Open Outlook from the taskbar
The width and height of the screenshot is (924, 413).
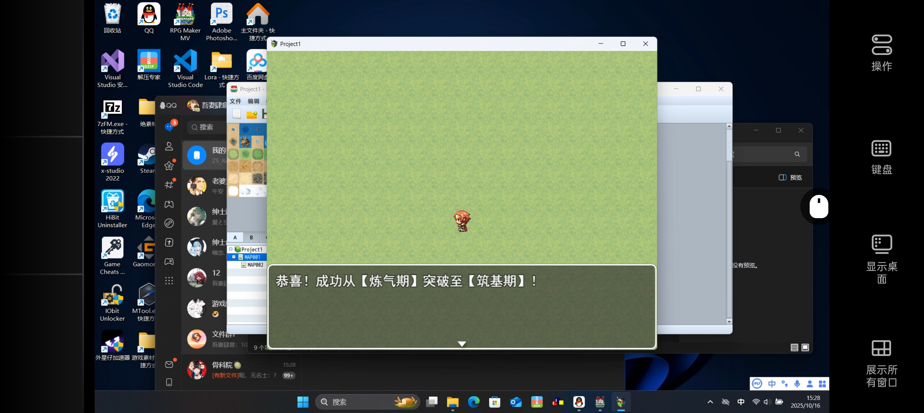[x=516, y=402]
